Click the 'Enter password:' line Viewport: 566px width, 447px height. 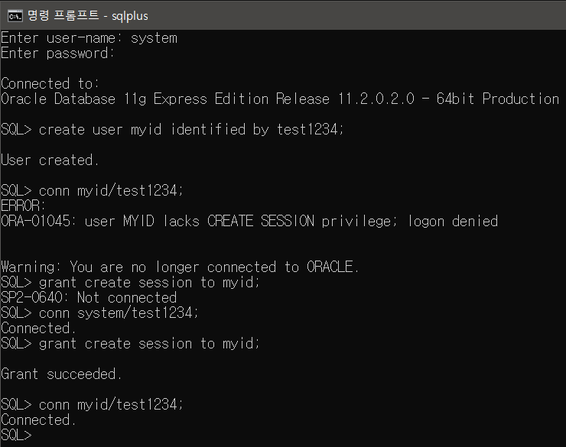[x=58, y=53]
